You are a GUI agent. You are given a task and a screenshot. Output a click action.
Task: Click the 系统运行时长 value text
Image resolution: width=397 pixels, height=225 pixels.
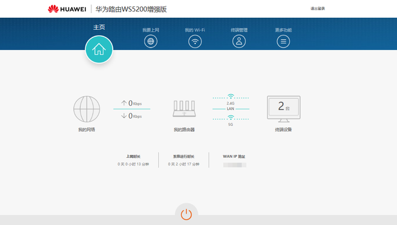tap(184, 164)
